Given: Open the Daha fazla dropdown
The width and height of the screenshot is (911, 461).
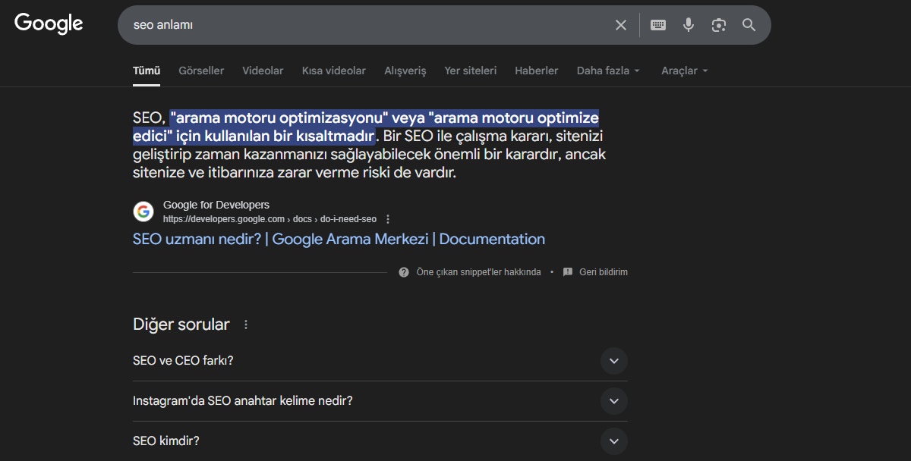Looking at the screenshot, I should pyautogui.click(x=608, y=71).
